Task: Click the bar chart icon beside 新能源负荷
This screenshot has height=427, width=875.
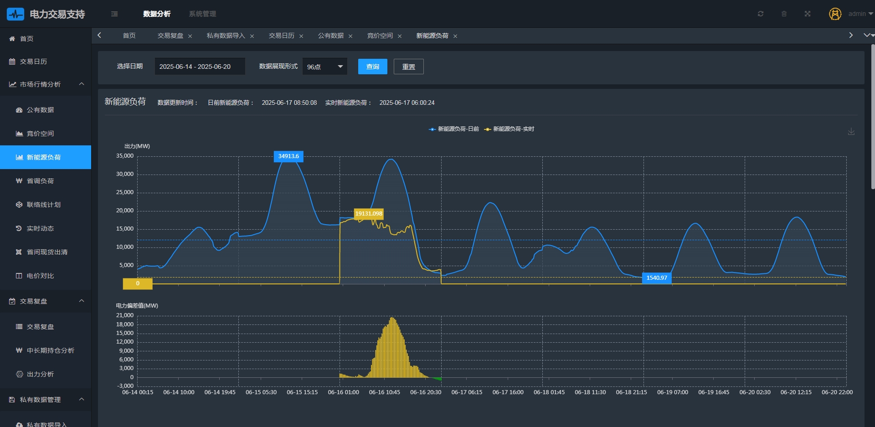Action: 19,157
